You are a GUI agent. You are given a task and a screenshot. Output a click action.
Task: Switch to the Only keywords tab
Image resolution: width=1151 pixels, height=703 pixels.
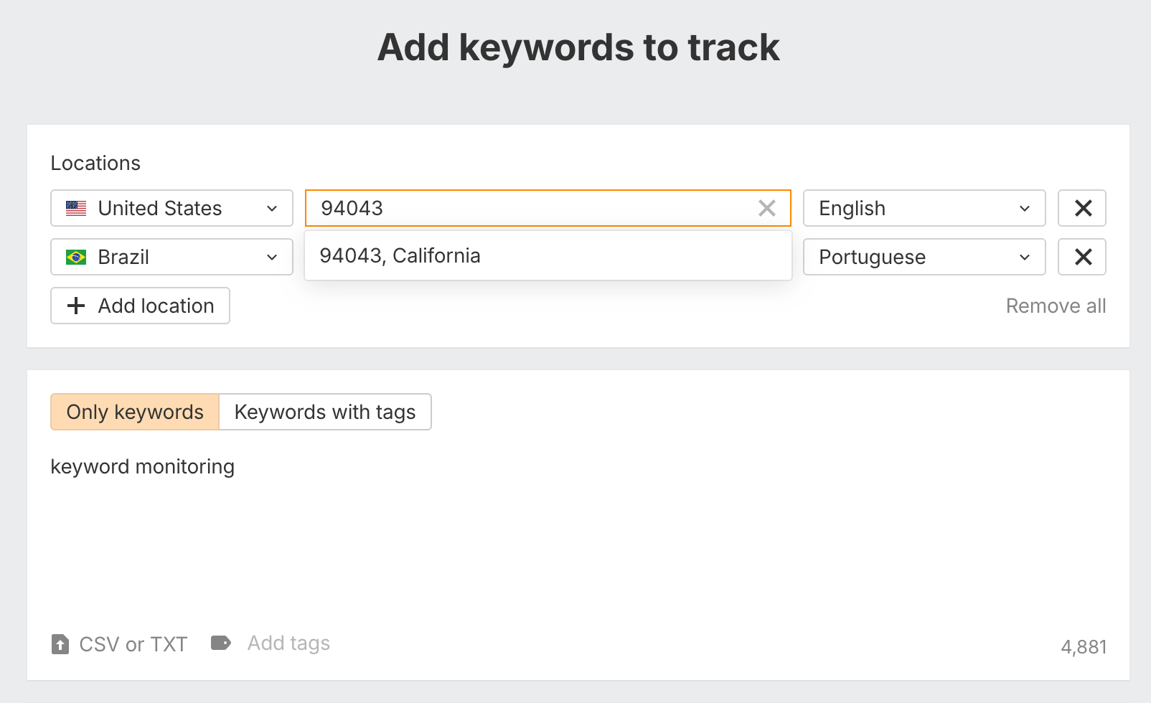coord(134,412)
